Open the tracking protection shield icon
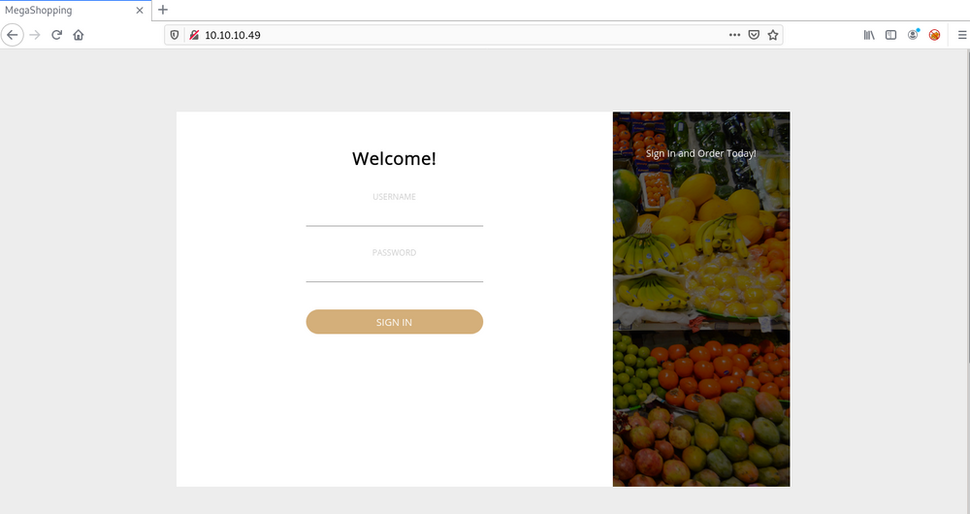 click(175, 35)
